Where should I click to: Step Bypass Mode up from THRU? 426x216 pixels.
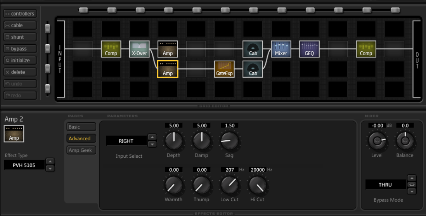[x=412, y=178]
